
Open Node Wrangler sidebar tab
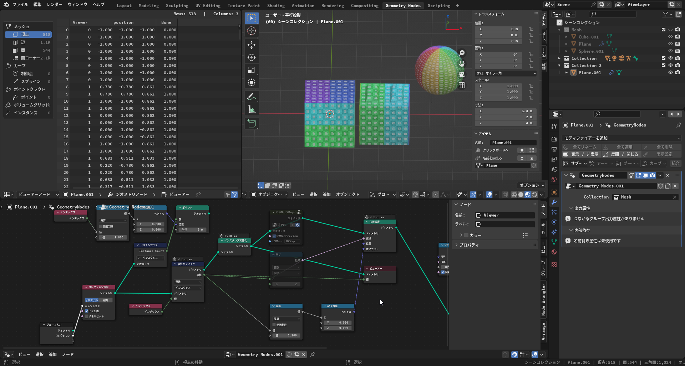543,300
